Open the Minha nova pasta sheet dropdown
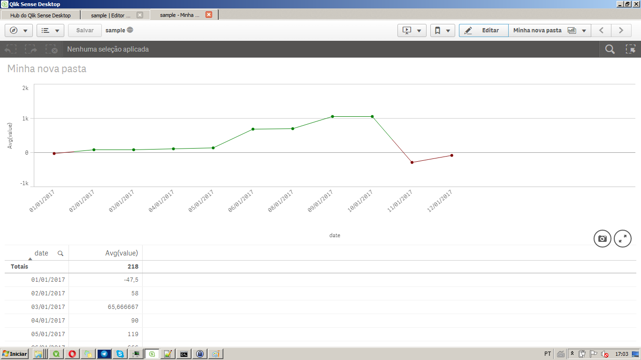The height and width of the screenshot is (360, 641). tap(583, 30)
